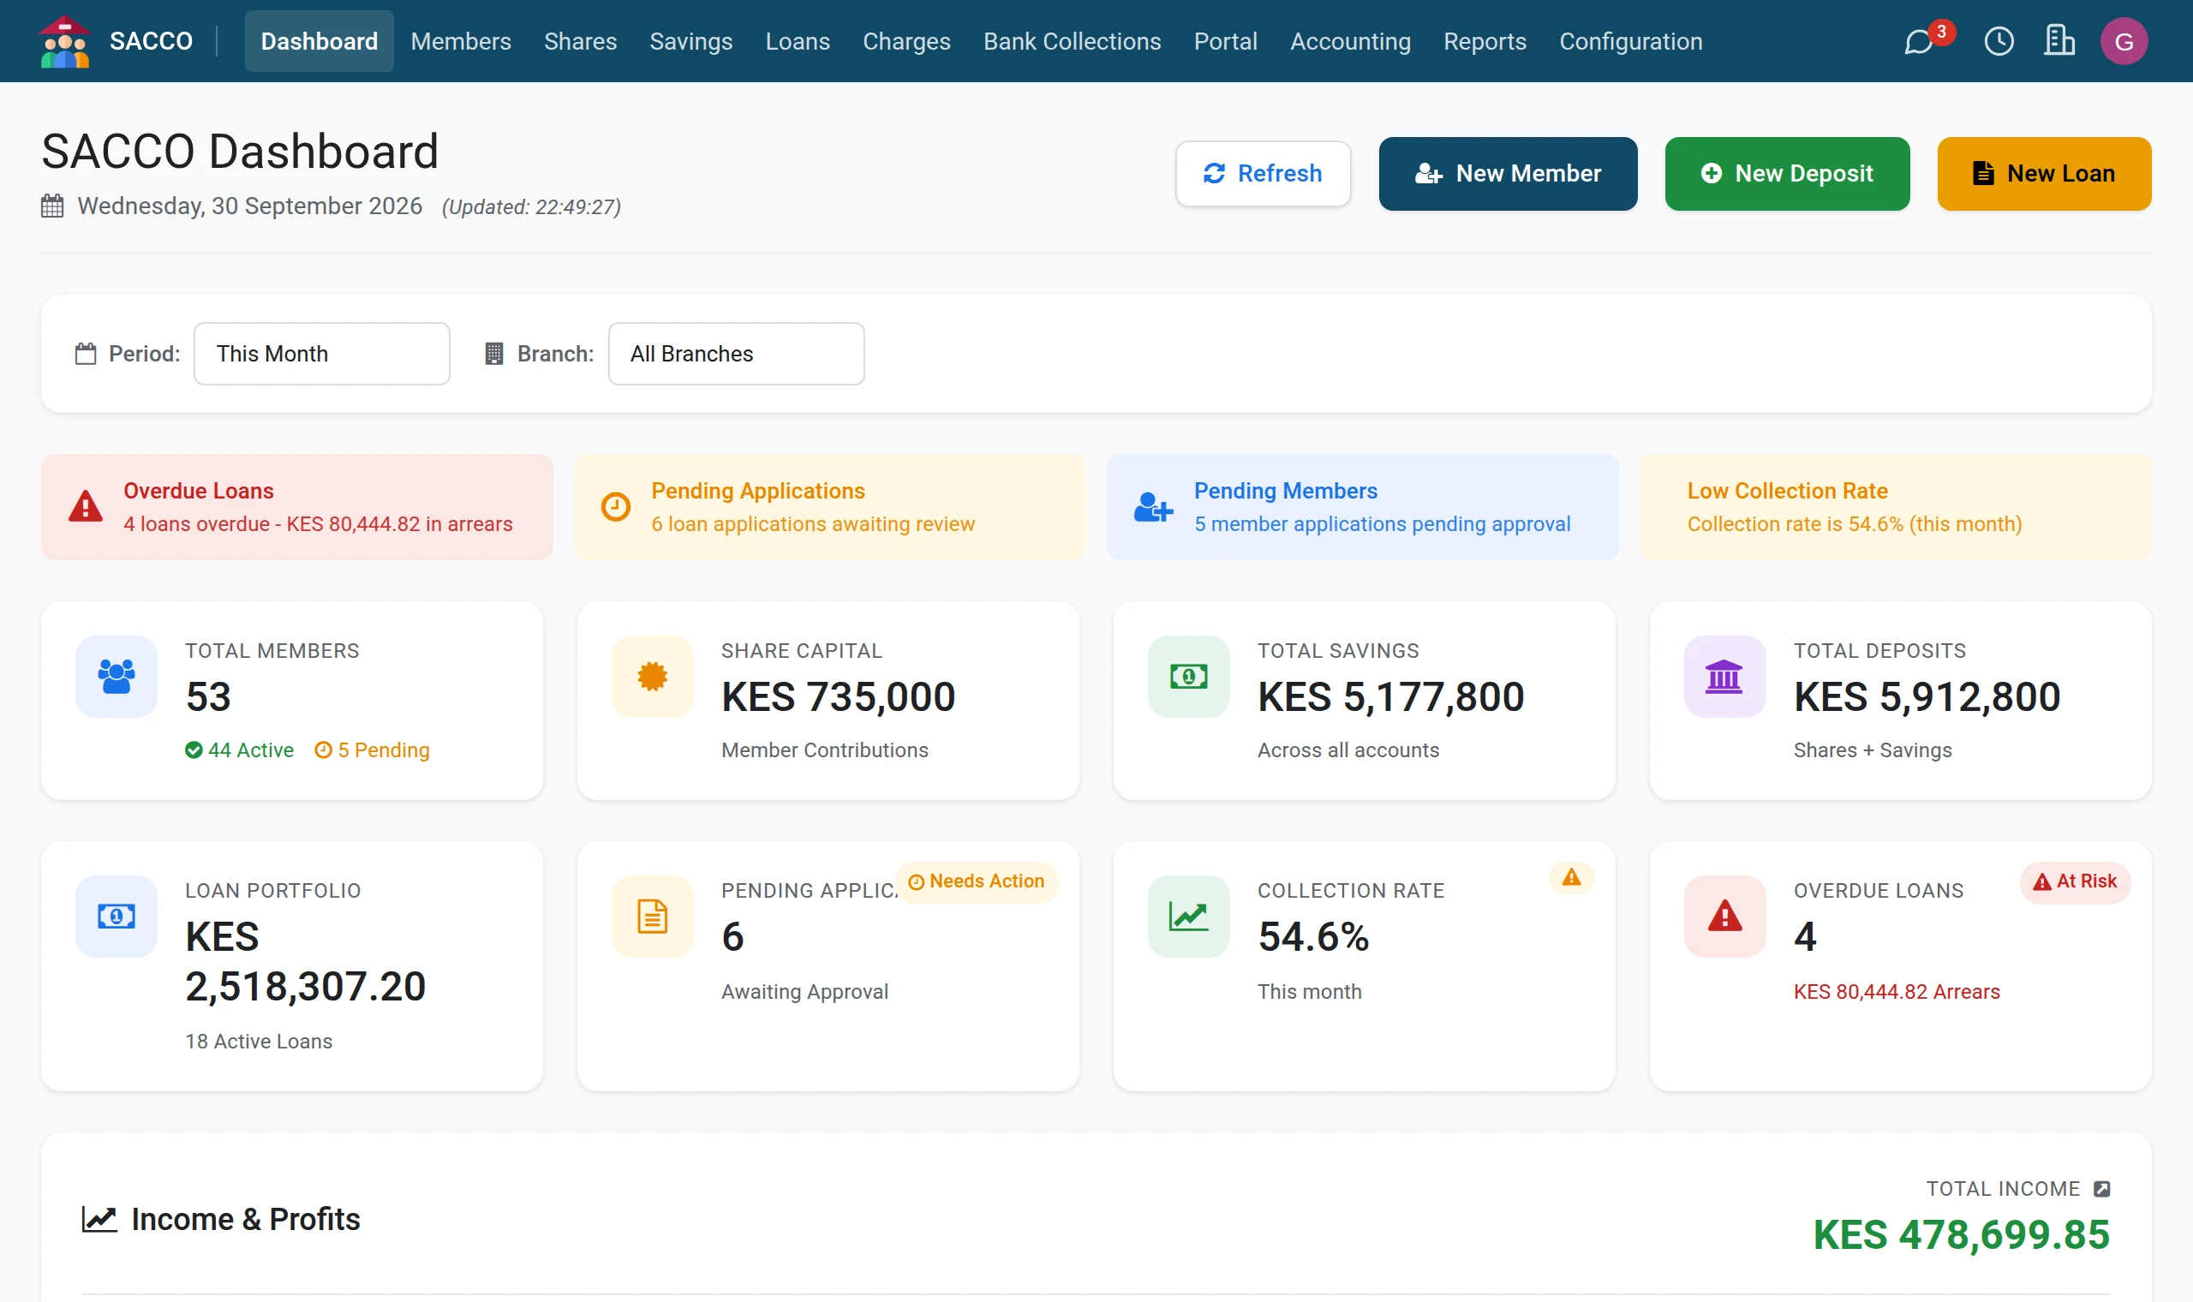Open Total Income external link icon
Viewport: 2193px width, 1302px height.
click(x=2102, y=1189)
